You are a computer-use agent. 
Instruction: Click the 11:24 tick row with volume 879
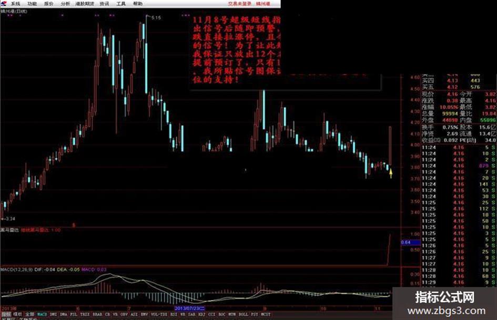coord(459,166)
